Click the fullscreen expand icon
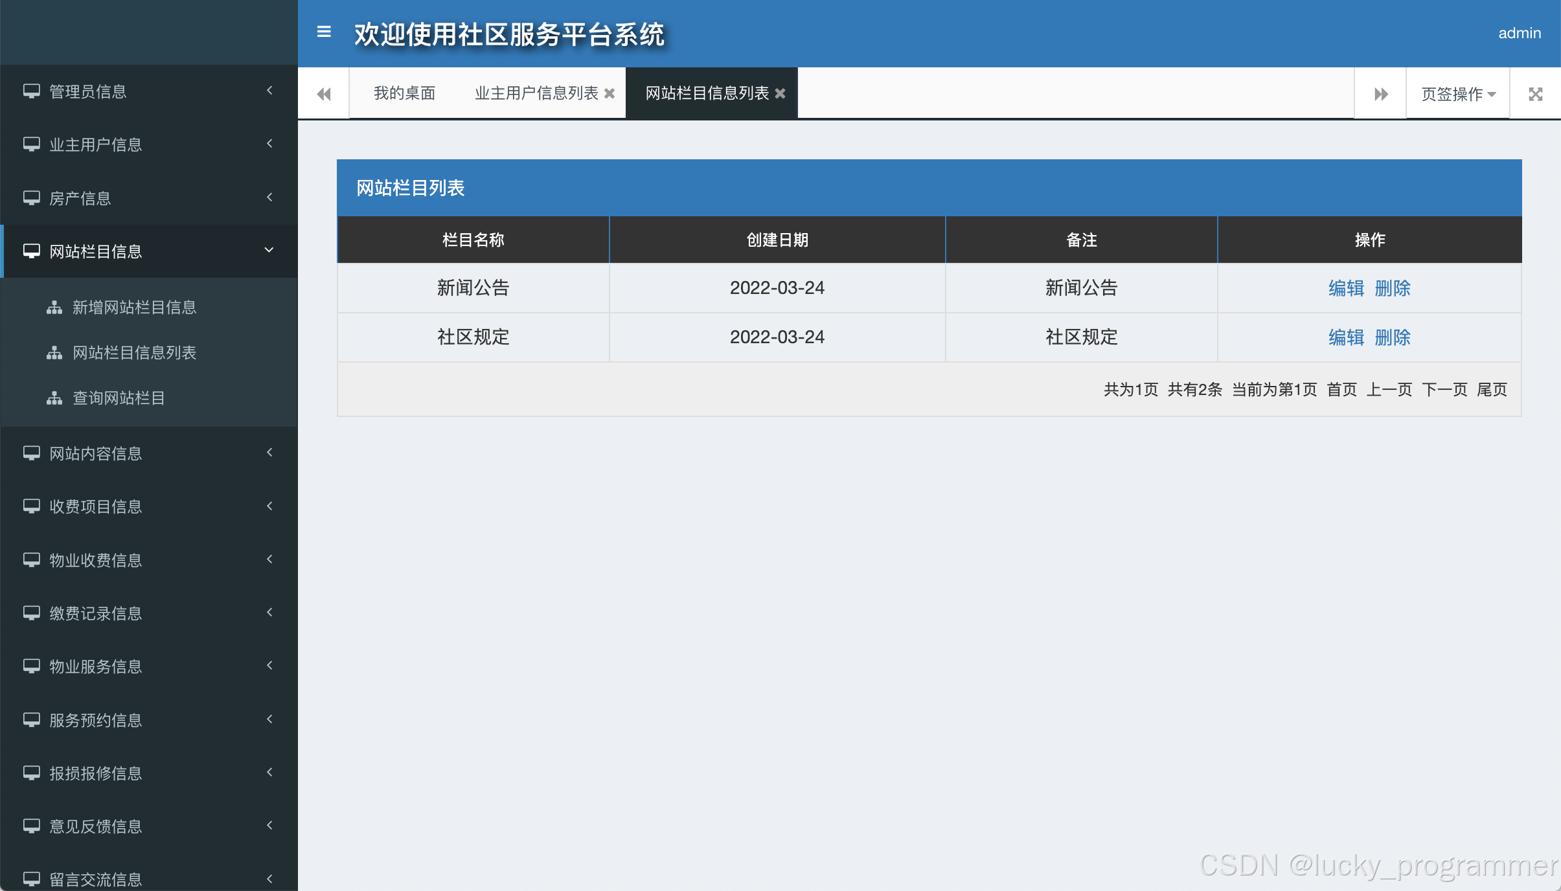The width and height of the screenshot is (1561, 891). click(x=1535, y=94)
